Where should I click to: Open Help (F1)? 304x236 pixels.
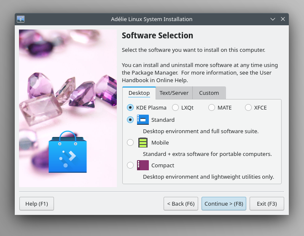(x=37, y=204)
